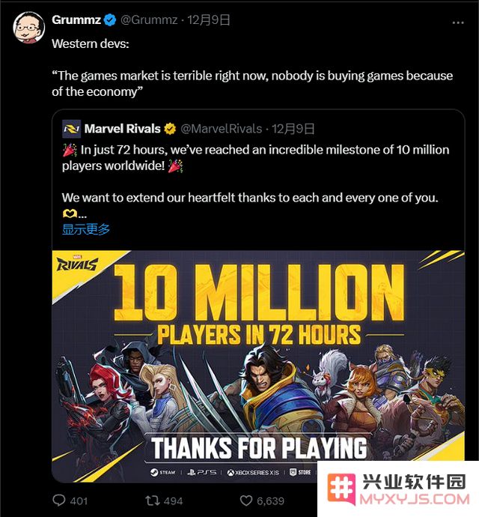Viewport: 479px width, 517px height.
Task: Click the Marvel Rivals account logo
Action: point(72,129)
